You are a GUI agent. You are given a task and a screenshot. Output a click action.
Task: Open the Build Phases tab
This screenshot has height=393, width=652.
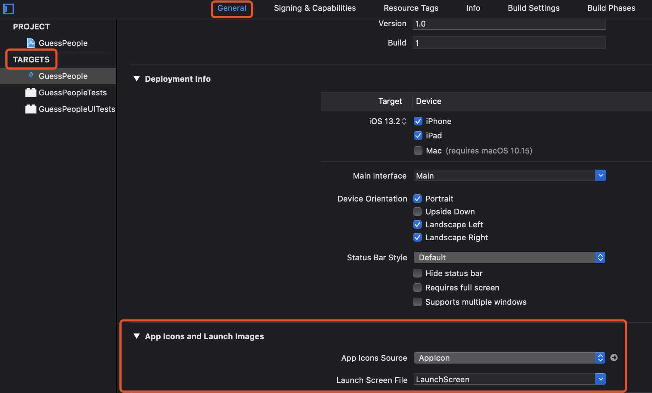point(611,8)
